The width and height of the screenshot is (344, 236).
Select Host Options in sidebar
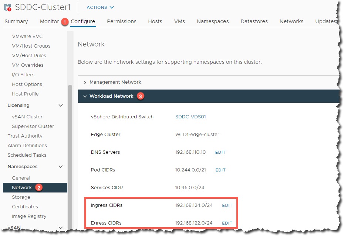(x=27, y=84)
